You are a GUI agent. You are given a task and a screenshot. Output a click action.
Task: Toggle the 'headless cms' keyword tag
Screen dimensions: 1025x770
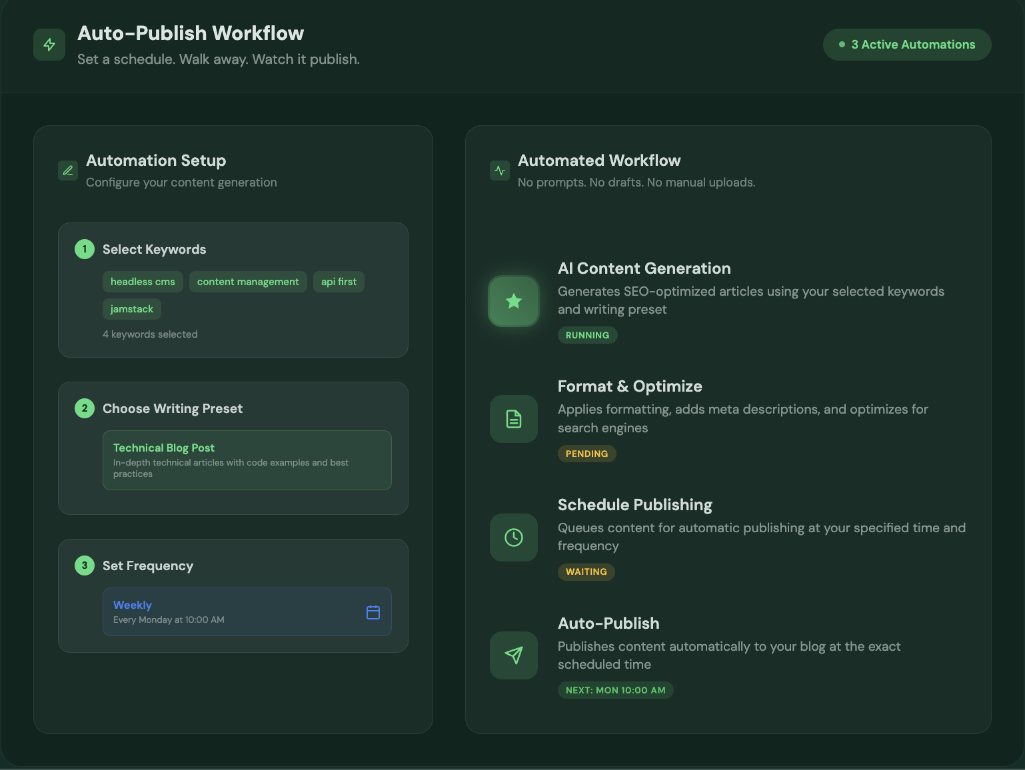(143, 282)
